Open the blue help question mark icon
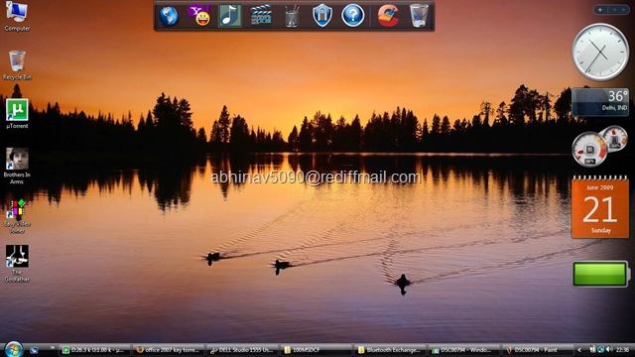 pos(353,16)
